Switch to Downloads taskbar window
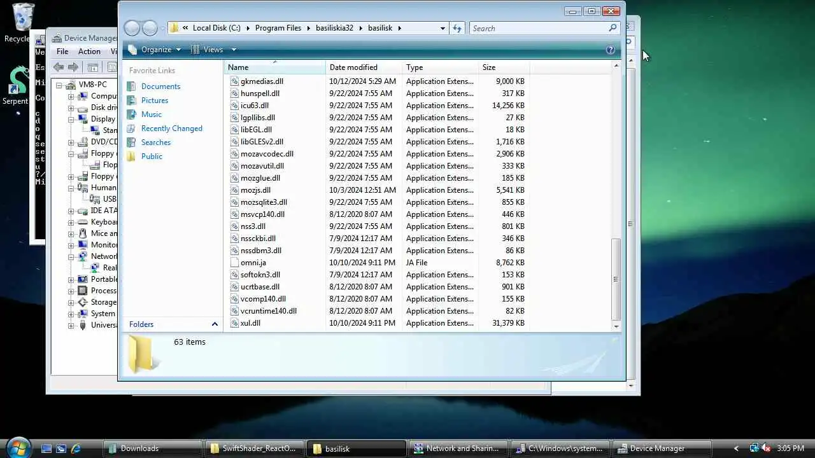Screen dimensions: 815x458 click(x=152, y=448)
